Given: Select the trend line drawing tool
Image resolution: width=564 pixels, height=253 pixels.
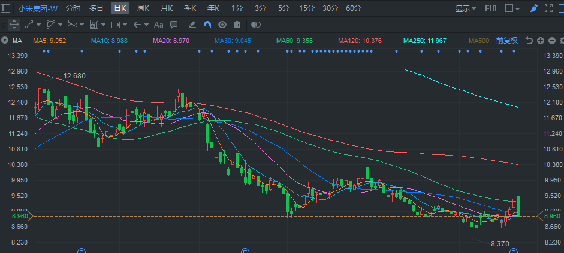Looking at the screenshot, I should pos(29,25).
